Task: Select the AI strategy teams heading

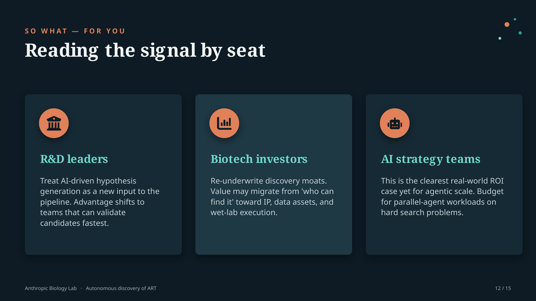Action: [x=431, y=159]
